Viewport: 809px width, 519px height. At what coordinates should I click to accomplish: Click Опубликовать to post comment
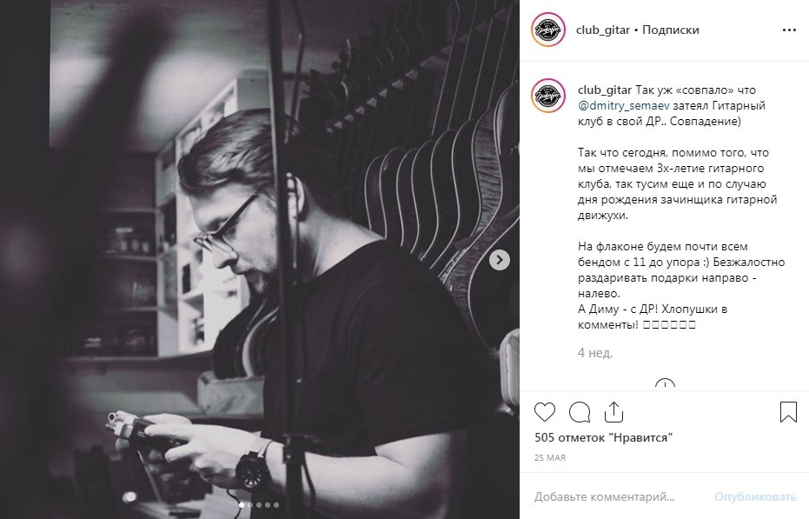click(755, 496)
